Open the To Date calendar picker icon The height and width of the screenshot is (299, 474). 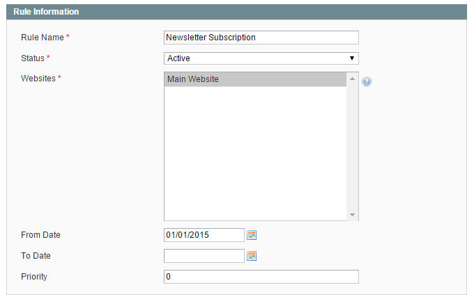point(252,256)
